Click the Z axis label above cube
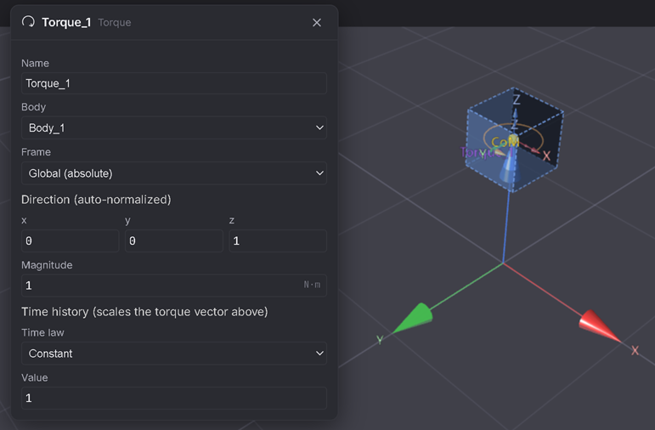Viewport: 655px width, 430px height. [517, 99]
